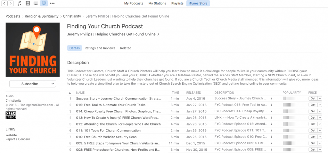This screenshot has height=153, width=328.
Task: Get the Success Story episode
Action: pos(313,98)
